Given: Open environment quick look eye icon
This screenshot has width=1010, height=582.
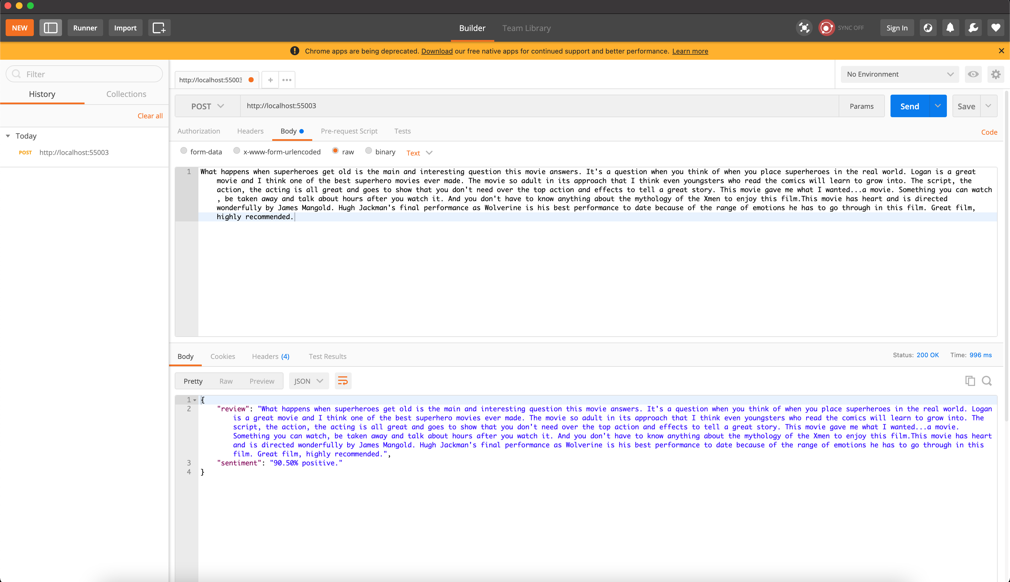Looking at the screenshot, I should (x=973, y=74).
